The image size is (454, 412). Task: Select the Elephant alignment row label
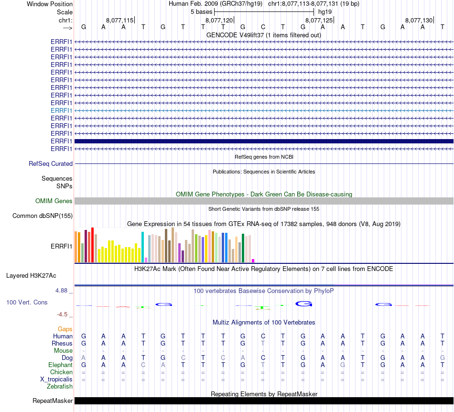pyautogui.click(x=60, y=365)
